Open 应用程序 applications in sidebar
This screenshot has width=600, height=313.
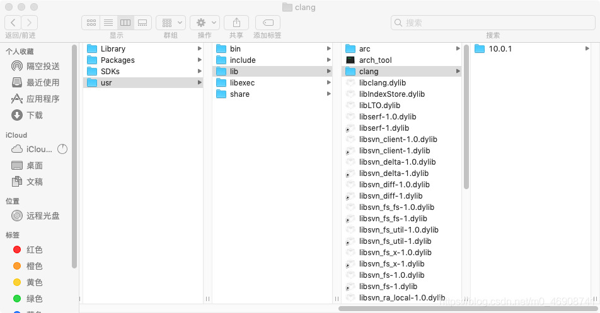[35, 99]
